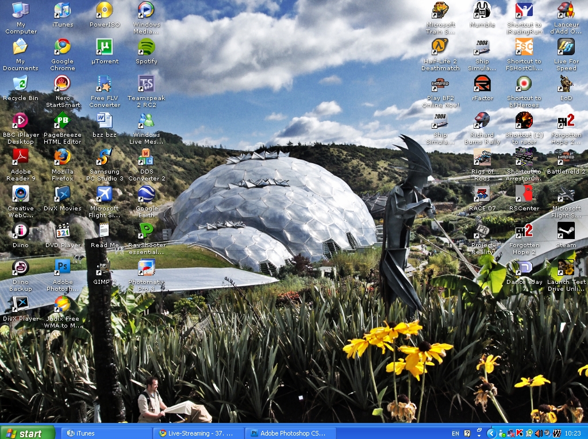Select the Launch Test Drive Unlimited icon

pos(566,268)
